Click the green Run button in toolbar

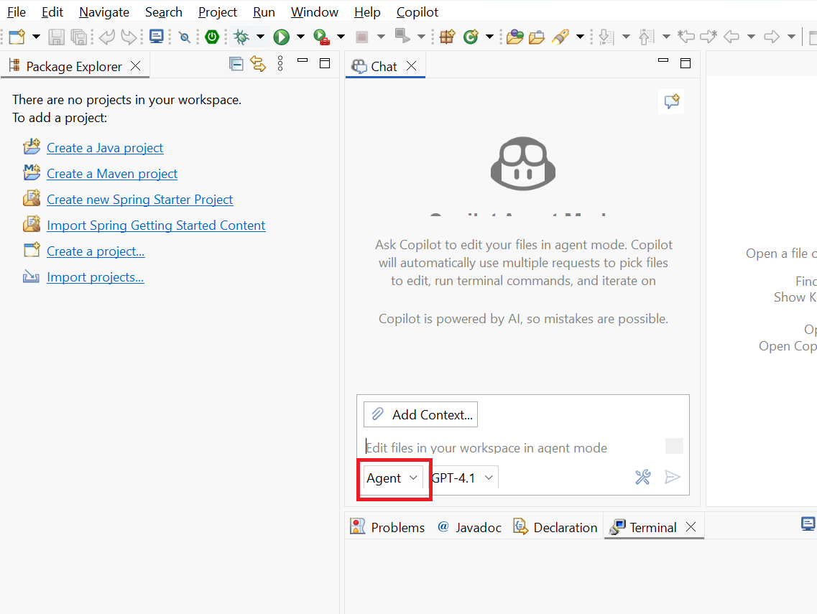[x=282, y=37]
